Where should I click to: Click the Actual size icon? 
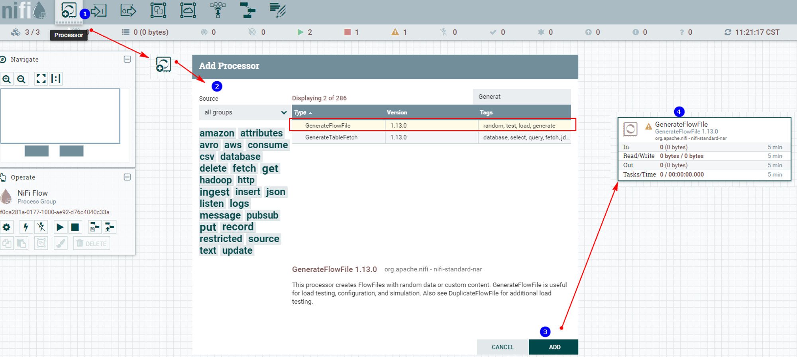point(56,78)
